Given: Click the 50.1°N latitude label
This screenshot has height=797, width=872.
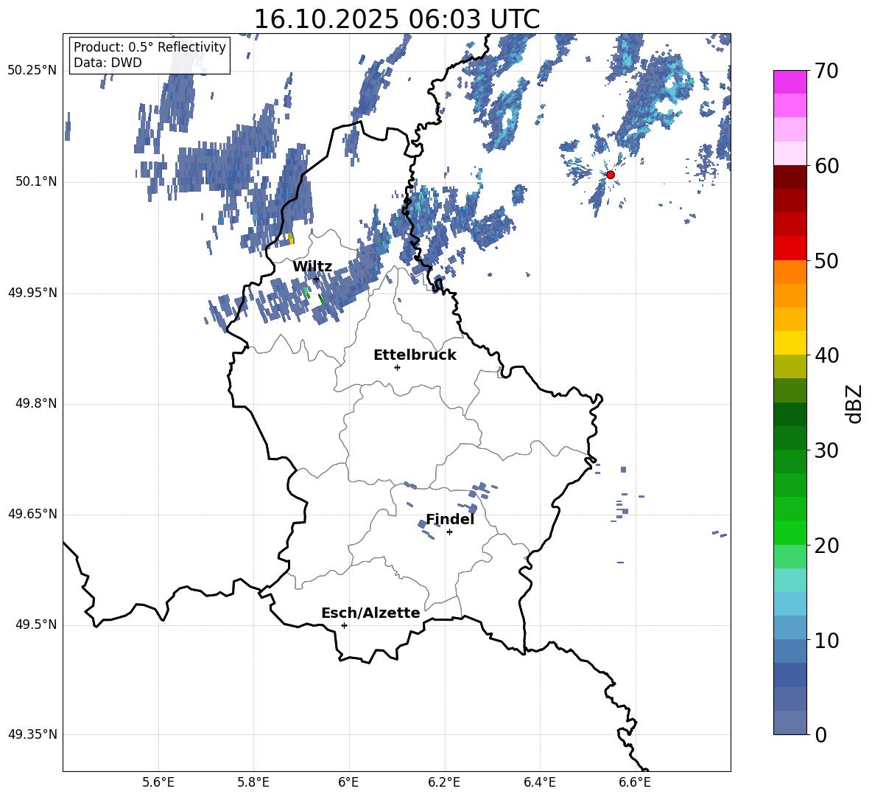Looking at the screenshot, I should (x=36, y=182).
